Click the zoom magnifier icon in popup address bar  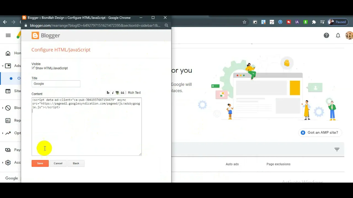[x=166, y=25]
